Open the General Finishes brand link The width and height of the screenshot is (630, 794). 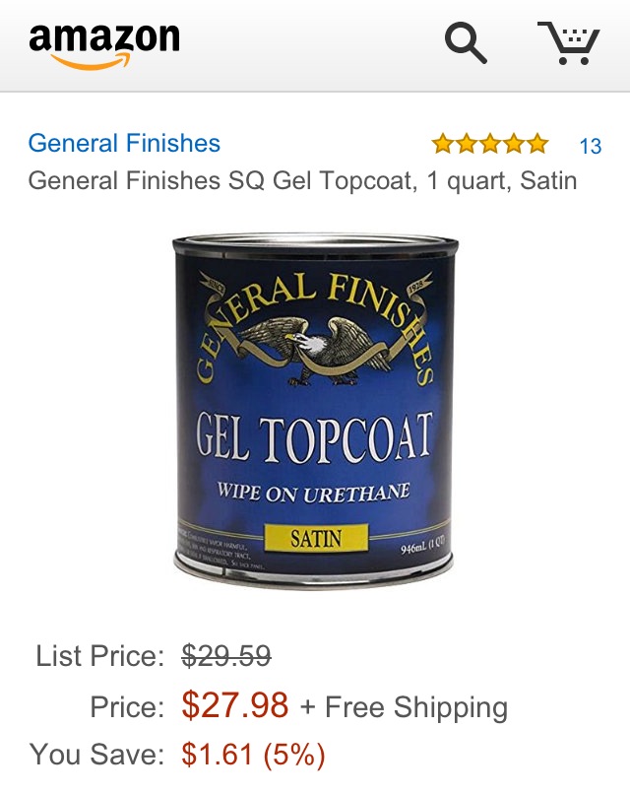click(124, 143)
